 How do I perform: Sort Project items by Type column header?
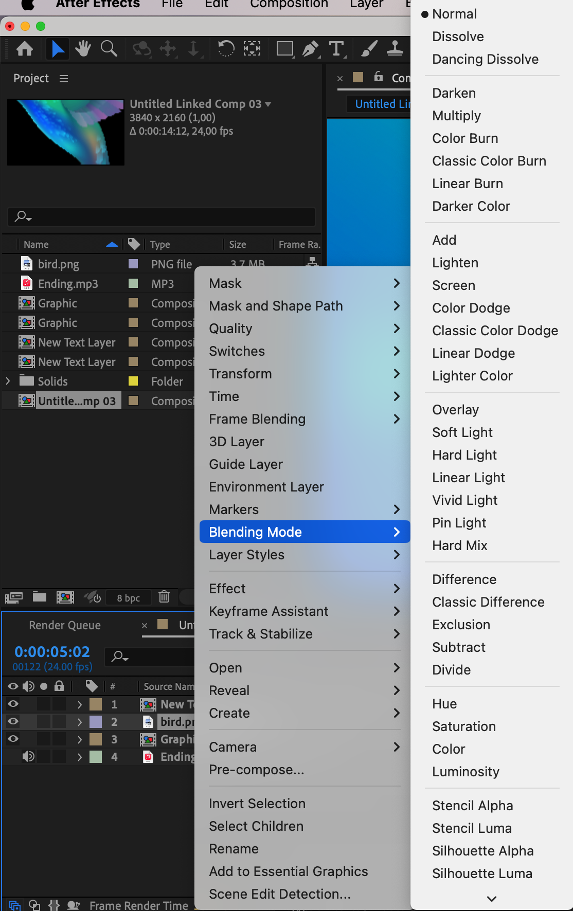click(x=160, y=245)
